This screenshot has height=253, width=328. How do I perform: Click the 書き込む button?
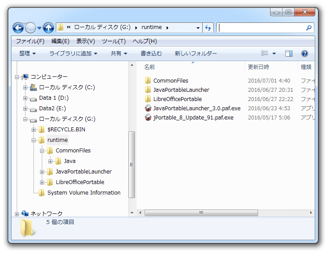(151, 54)
